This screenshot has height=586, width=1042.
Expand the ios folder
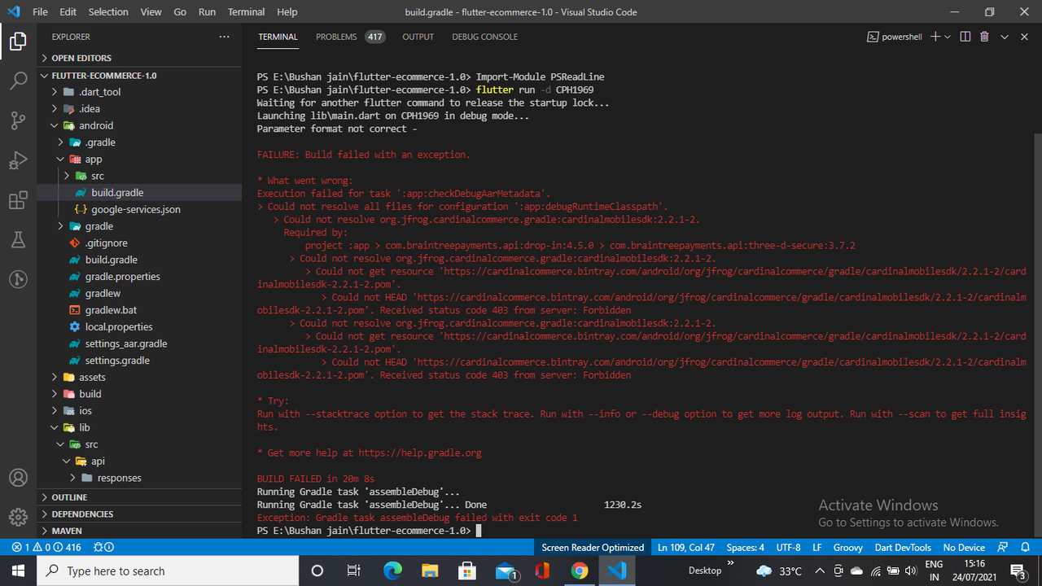click(x=139, y=411)
